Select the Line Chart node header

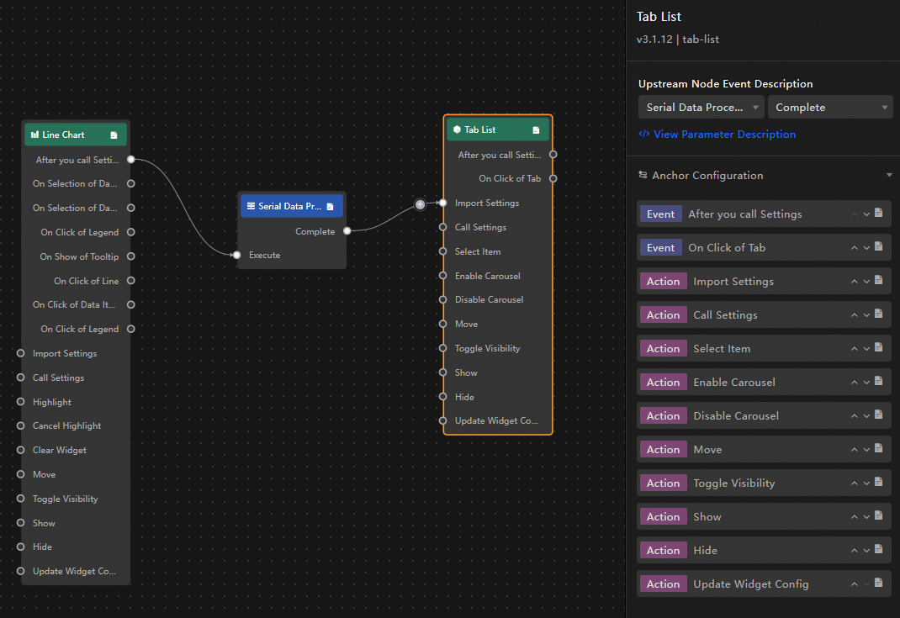[75, 135]
